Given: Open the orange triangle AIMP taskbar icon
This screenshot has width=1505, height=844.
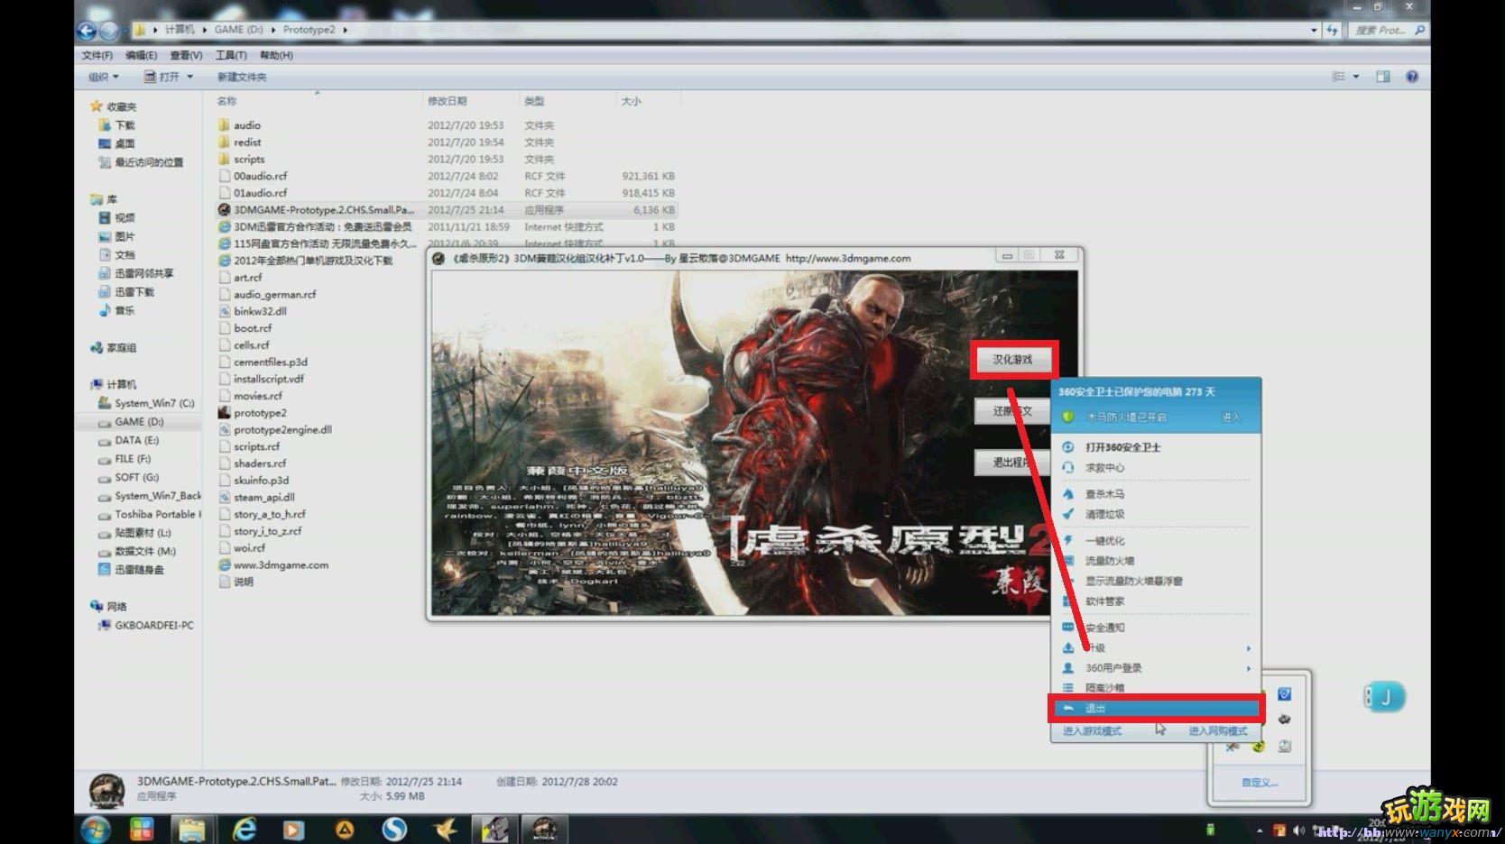Looking at the screenshot, I should (345, 829).
